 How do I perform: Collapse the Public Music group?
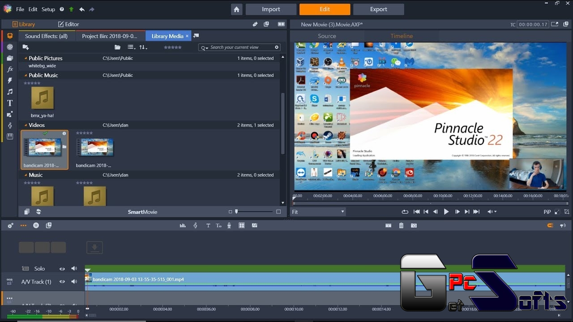pos(26,75)
